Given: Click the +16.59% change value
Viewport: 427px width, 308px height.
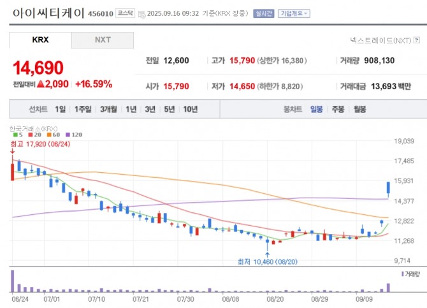Looking at the screenshot, I should pyautogui.click(x=94, y=84).
